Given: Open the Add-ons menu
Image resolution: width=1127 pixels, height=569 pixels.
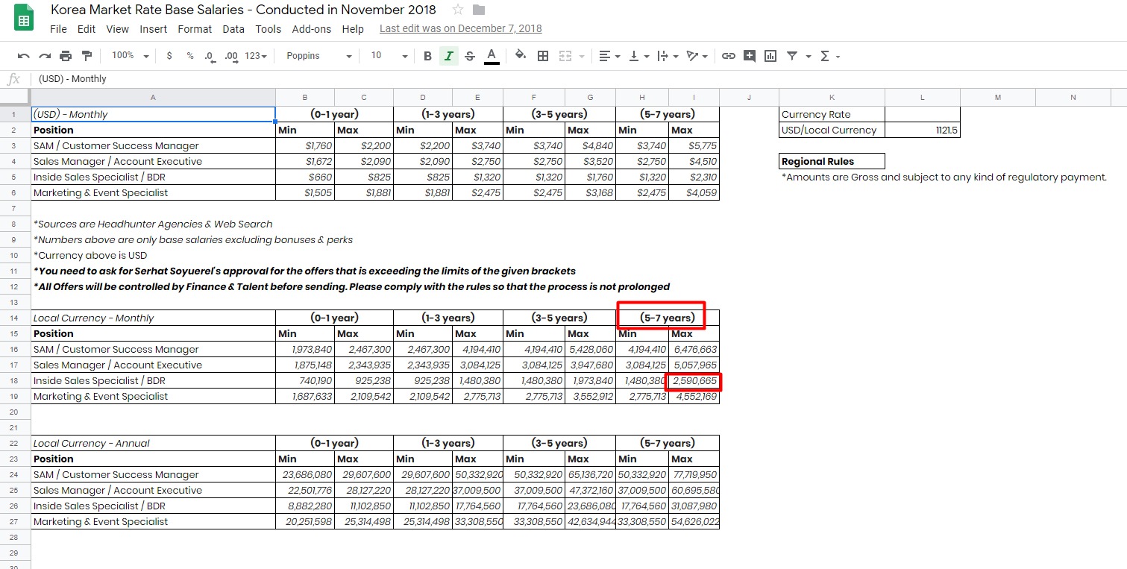Looking at the screenshot, I should (x=311, y=29).
